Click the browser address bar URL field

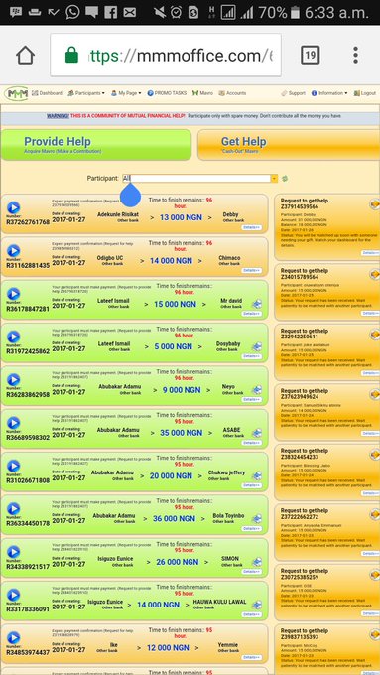coord(166,56)
